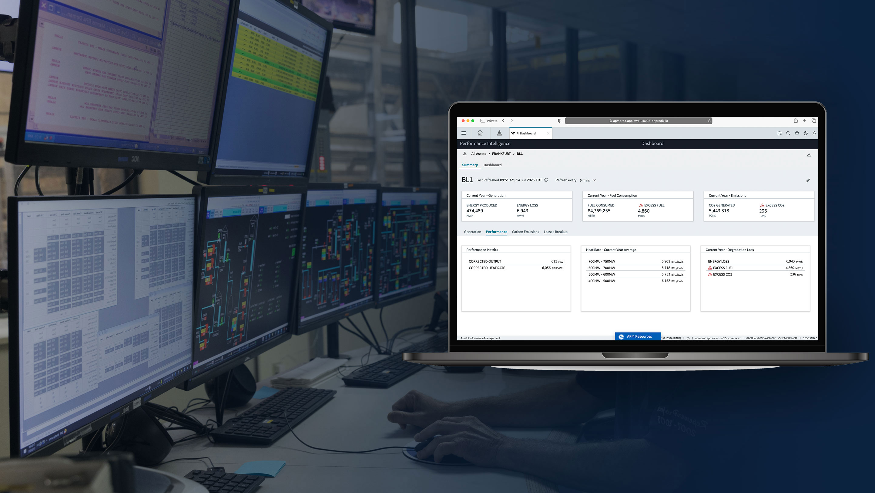Click the edit pencil icon on BL1

[x=808, y=180]
